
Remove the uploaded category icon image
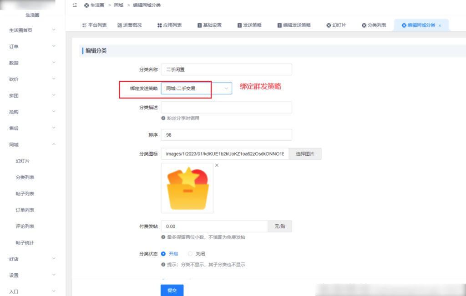click(x=217, y=165)
